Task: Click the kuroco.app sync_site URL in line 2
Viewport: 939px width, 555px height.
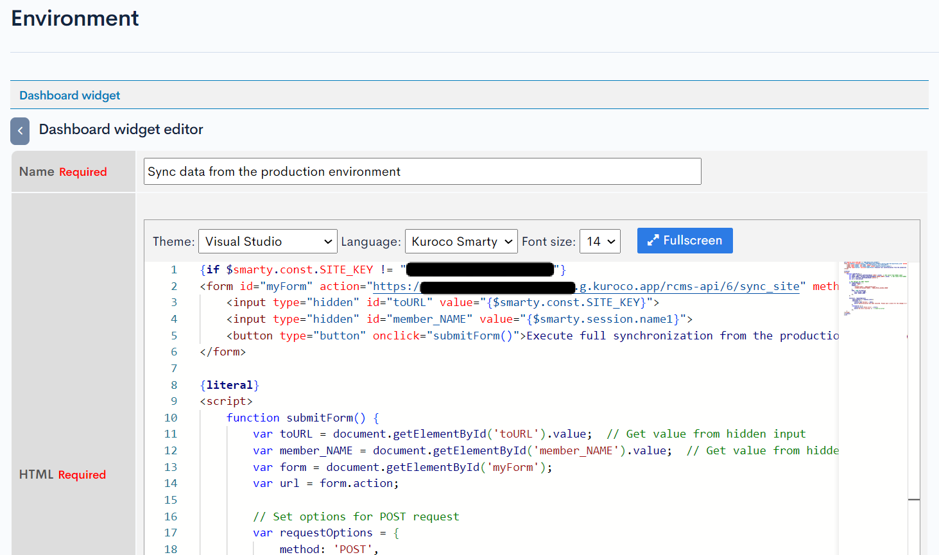Action: (587, 286)
